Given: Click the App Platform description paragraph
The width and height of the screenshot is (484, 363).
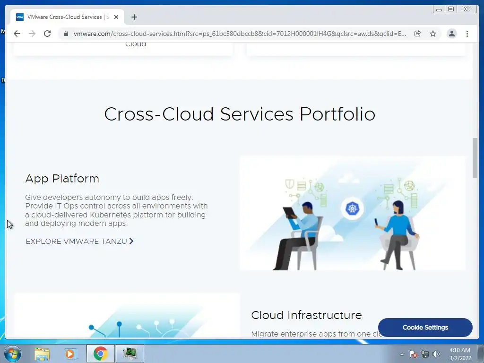Looking at the screenshot, I should tap(116, 210).
